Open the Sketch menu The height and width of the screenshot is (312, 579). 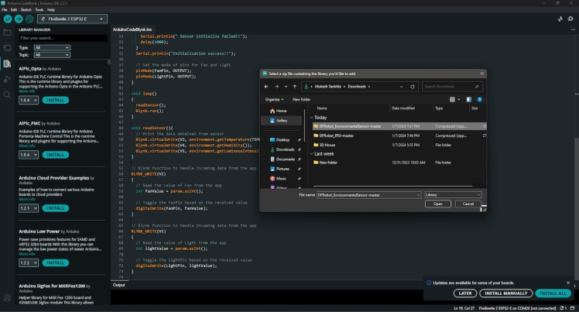coord(27,9)
